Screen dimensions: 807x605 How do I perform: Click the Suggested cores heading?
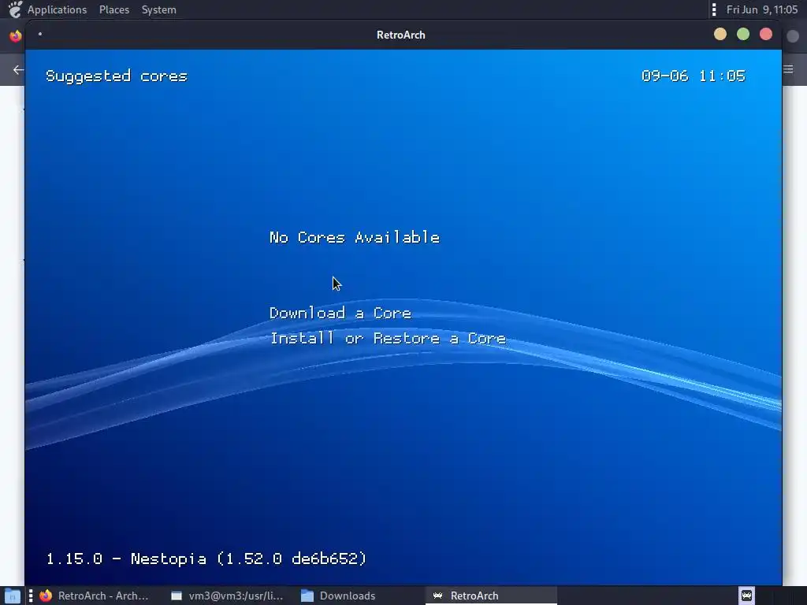click(117, 76)
